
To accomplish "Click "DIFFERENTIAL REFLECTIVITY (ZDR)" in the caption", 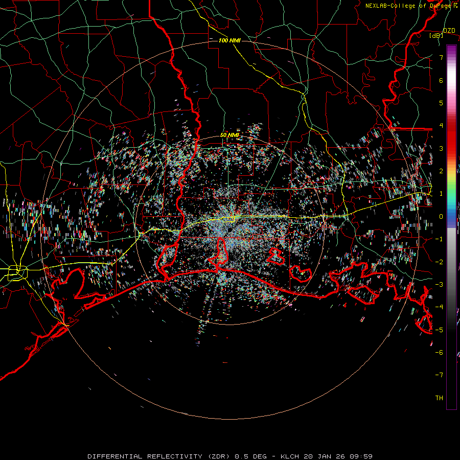I will point(159,456).
